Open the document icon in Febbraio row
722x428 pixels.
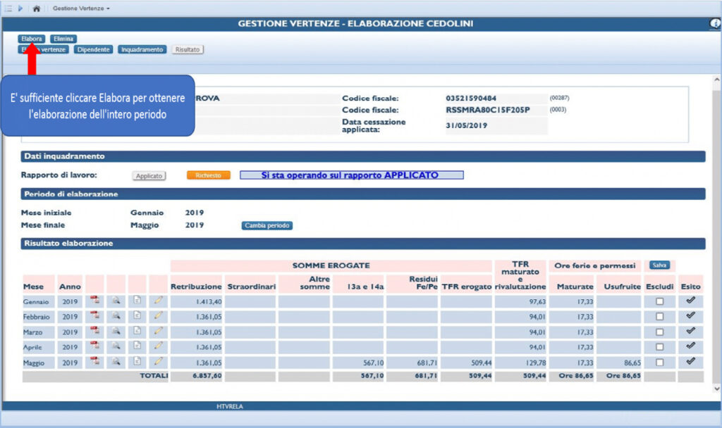[137, 315]
